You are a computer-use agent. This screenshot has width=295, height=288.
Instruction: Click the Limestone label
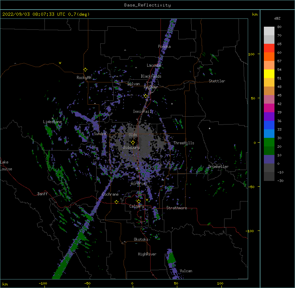(x=52, y=122)
